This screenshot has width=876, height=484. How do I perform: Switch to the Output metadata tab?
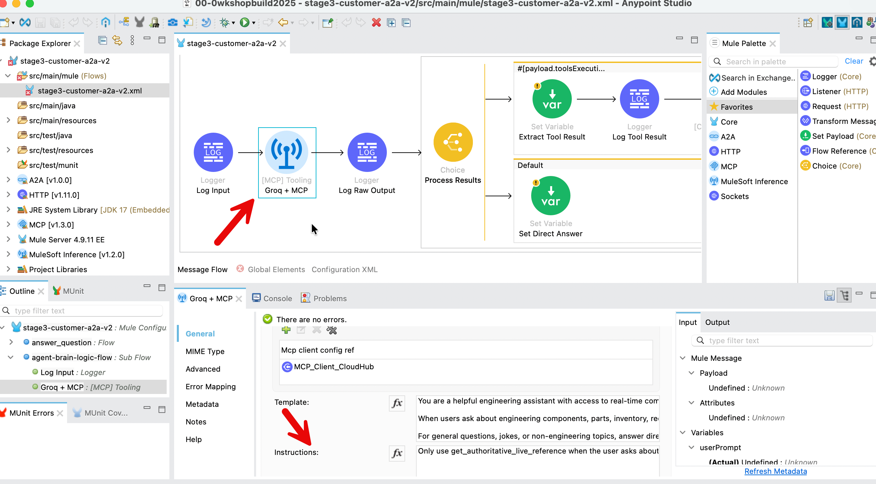(717, 322)
